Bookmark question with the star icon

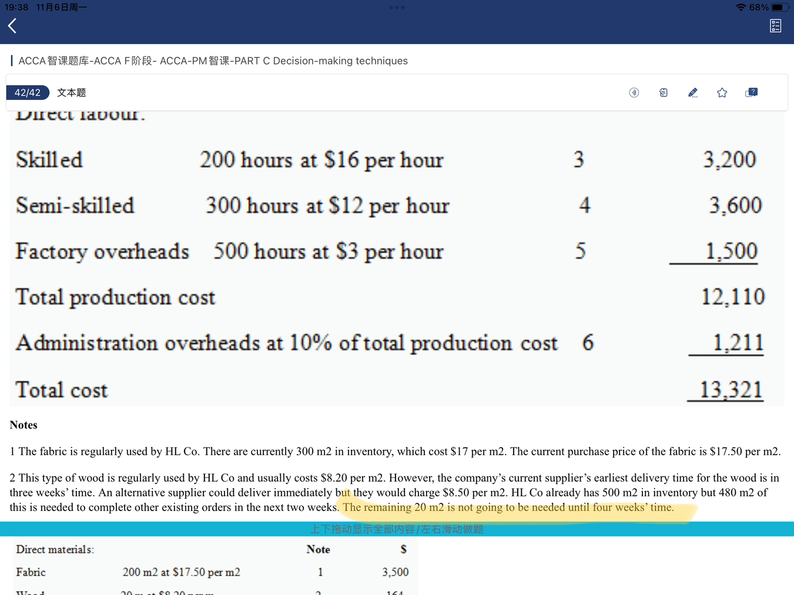(722, 93)
